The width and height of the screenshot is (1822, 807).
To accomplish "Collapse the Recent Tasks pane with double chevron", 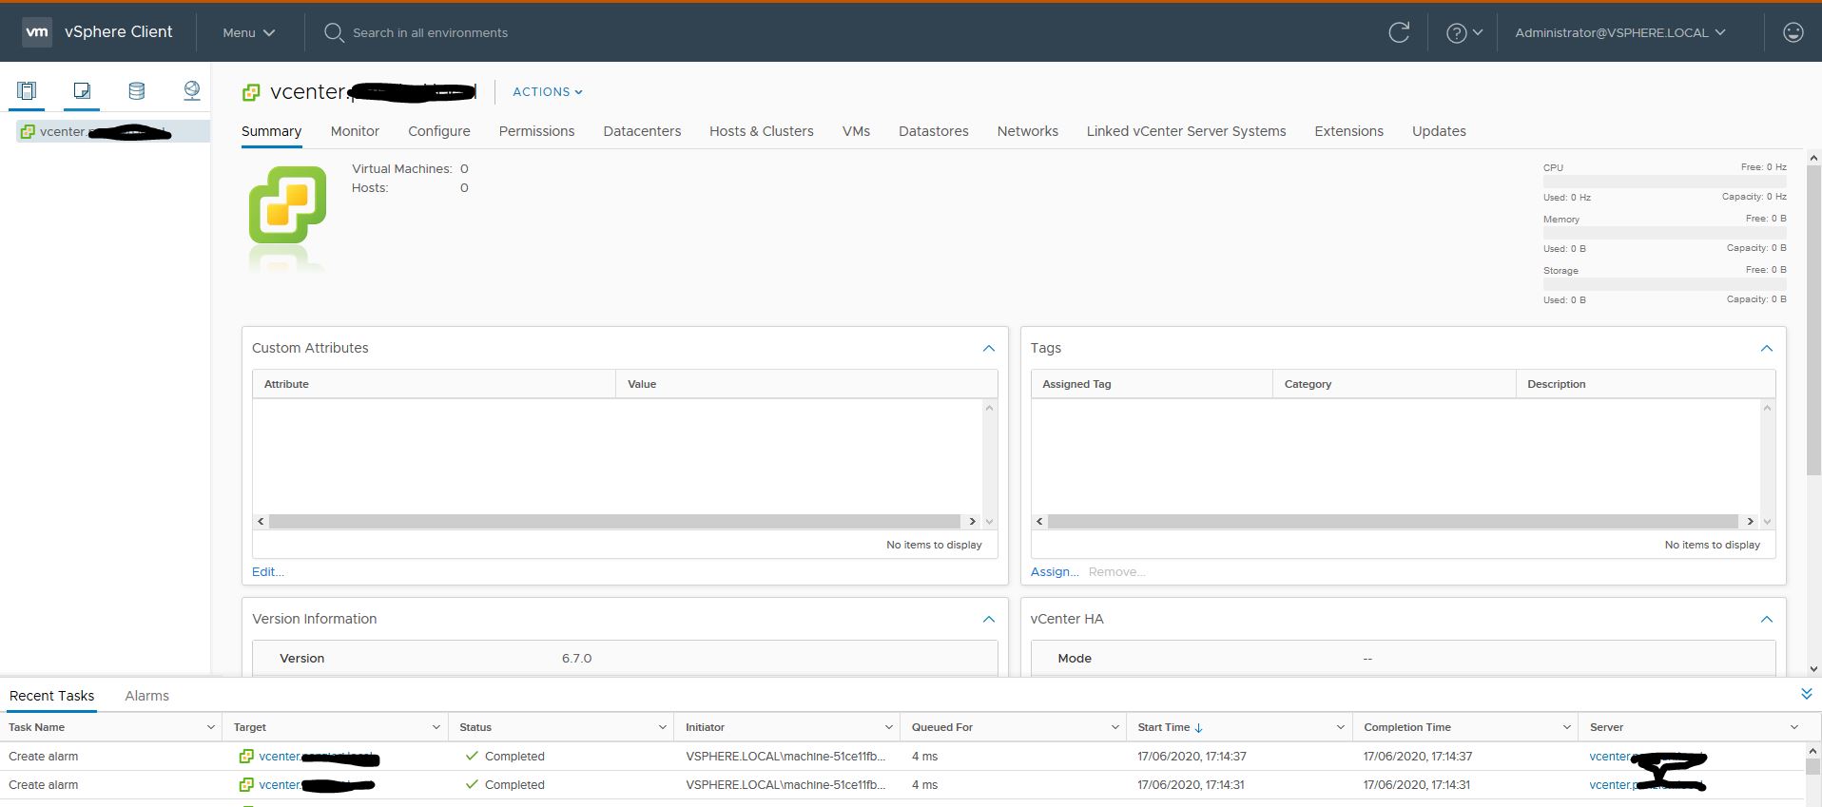I will 1807,694.
